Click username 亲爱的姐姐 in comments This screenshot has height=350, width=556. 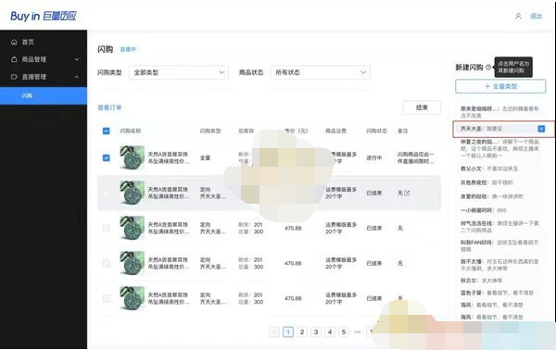(x=474, y=196)
